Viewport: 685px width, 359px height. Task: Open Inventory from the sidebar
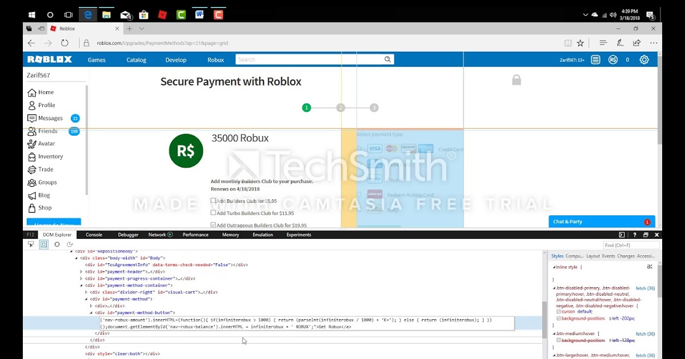(x=45, y=157)
